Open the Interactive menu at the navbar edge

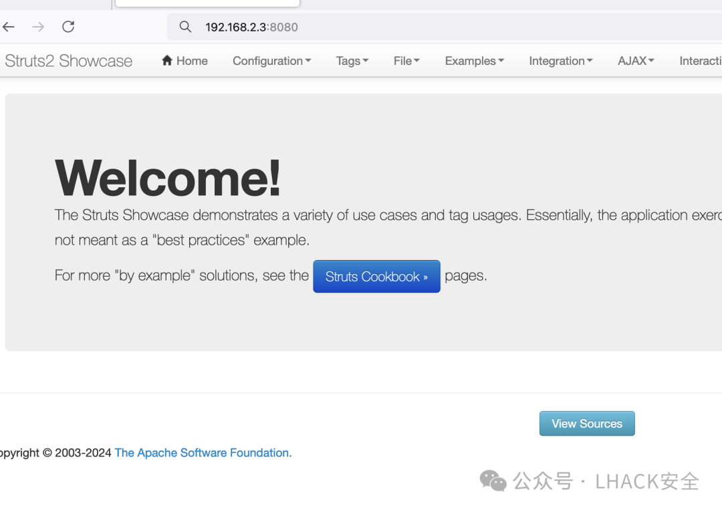pyautogui.click(x=701, y=61)
